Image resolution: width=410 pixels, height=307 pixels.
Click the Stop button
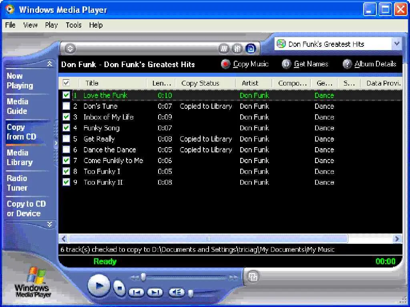tap(119, 288)
